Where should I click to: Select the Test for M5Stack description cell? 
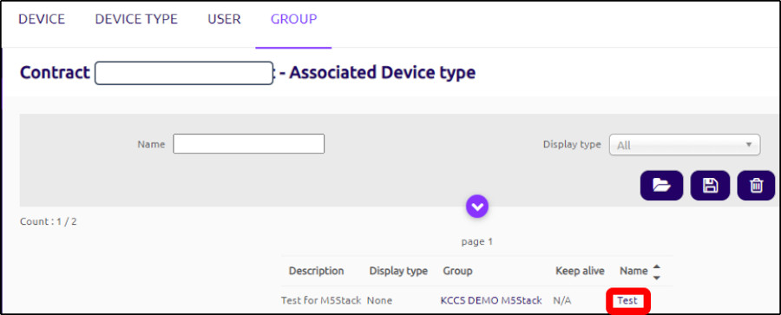[x=321, y=300]
